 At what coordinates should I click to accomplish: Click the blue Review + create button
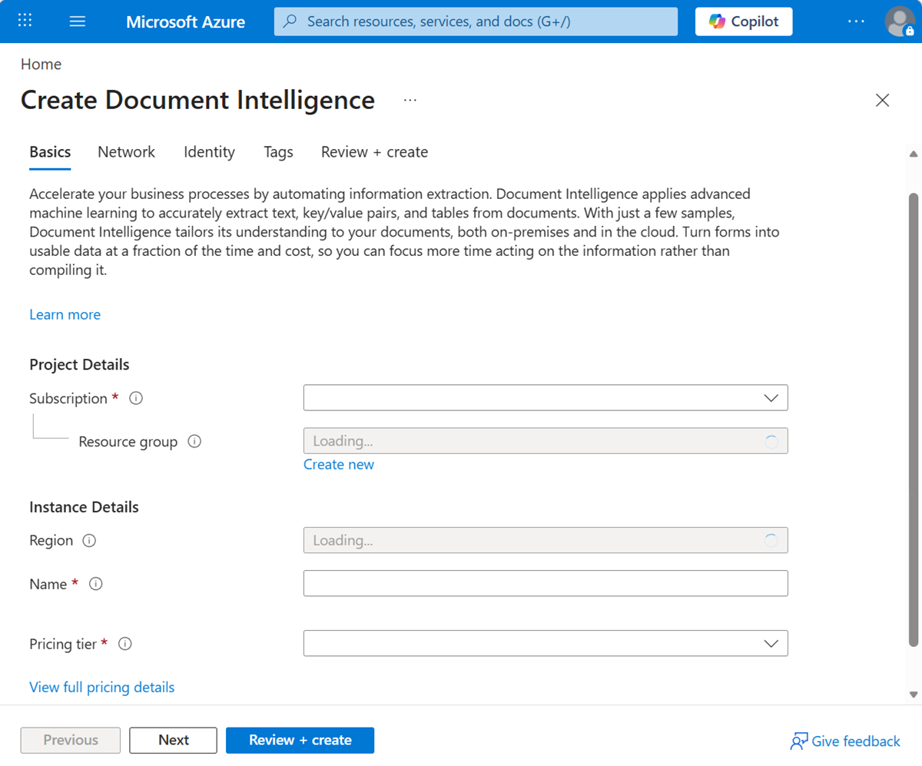(x=300, y=740)
